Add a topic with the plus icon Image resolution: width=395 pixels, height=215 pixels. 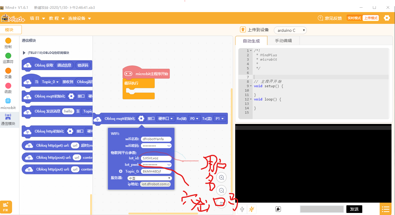121,171
